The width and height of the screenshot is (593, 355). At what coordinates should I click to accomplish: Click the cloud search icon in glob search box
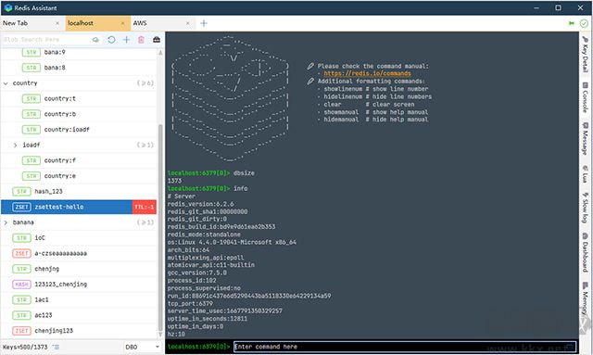[95, 40]
